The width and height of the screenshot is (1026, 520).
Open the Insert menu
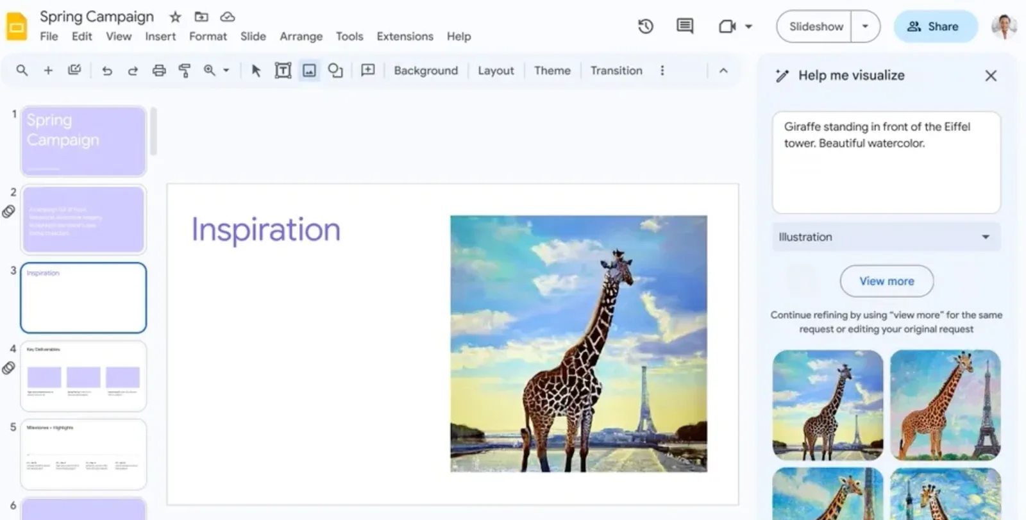tap(160, 37)
